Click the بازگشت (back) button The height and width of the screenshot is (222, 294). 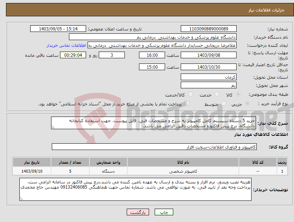(138, 212)
